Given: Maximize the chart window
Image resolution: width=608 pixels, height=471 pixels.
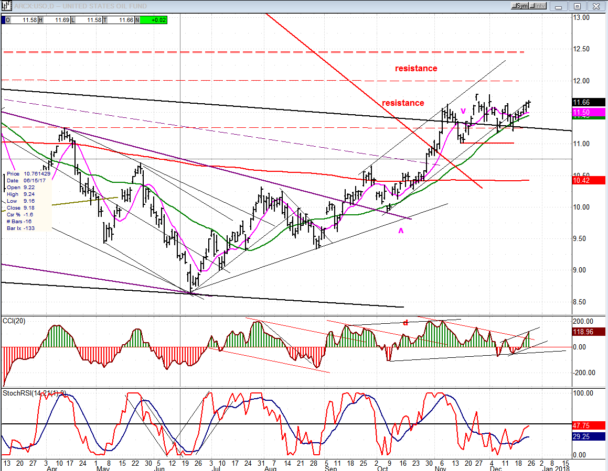Looking at the screenshot, I should pyautogui.click(x=577, y=6).
